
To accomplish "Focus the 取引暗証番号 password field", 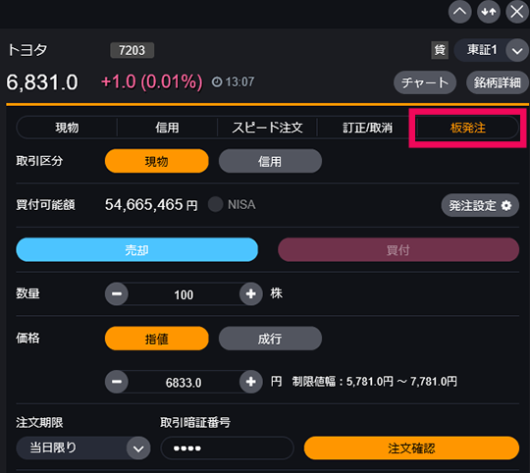I will tap(227, 448).
